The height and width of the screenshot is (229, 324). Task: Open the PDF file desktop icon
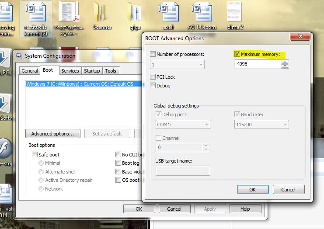(69, 19)
